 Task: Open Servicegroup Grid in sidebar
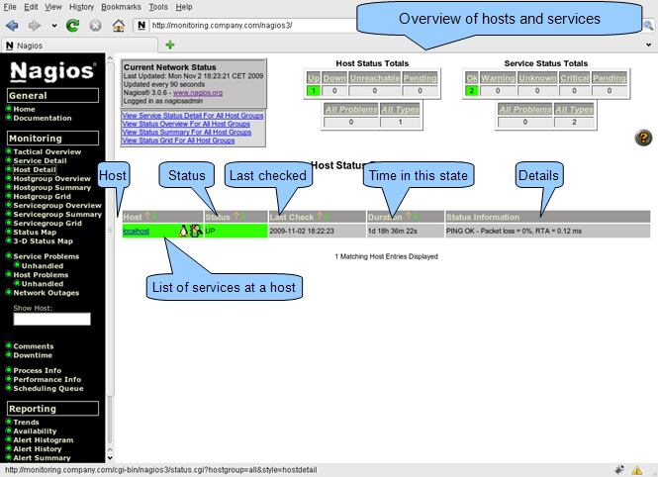[x=47, y=224]
